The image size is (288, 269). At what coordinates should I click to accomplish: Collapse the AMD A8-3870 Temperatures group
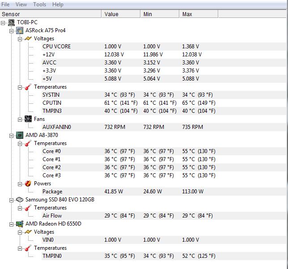click(x=20, y=144)
